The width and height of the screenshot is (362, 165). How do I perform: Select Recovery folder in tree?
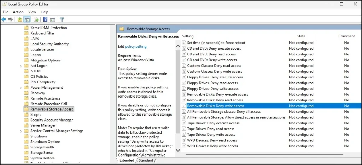pyautogui.click(x=37, y=93)
